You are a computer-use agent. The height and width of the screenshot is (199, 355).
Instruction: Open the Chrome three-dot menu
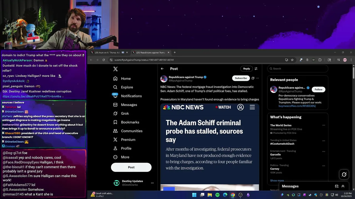(351, 60)
